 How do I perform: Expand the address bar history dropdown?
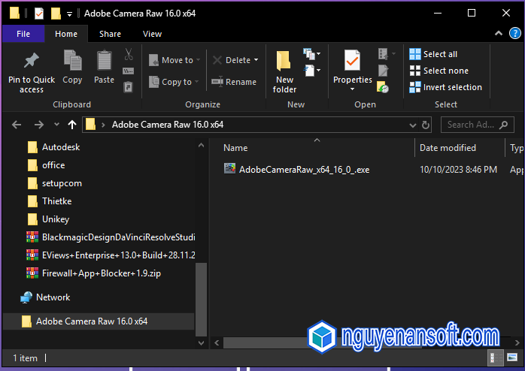(413, 125)
